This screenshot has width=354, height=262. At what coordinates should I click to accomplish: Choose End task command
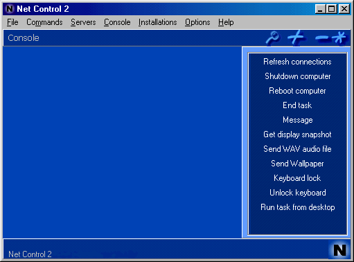coord(297,105)
